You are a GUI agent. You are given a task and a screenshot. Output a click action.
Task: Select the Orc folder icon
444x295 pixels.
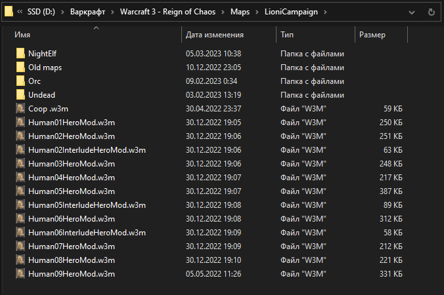[20, 81]
